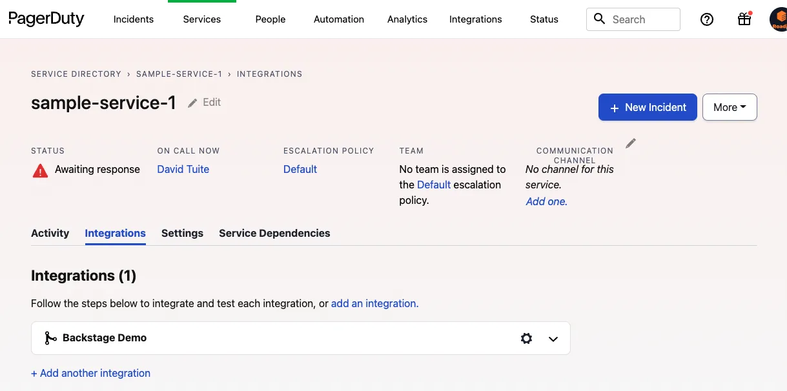This screenshot has height=391, width=787.
Task: Open settings gear for Backstage Demo integration
Action: click(x=526, y=338)
